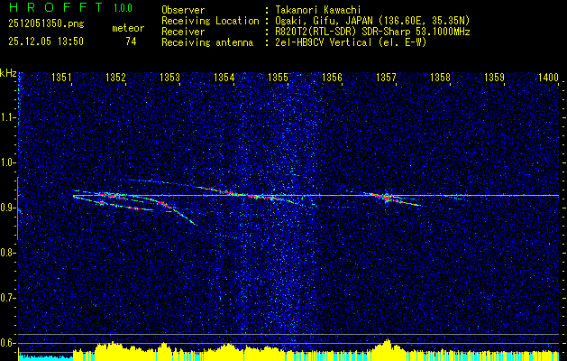Click the HROFFT title text
567x361 pixels.
[56, 7]
